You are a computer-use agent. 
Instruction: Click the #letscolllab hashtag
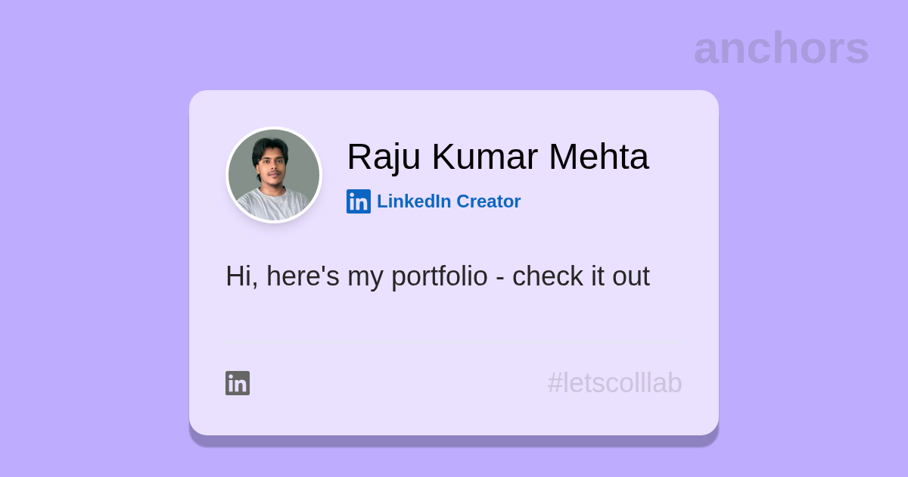coord(614,383)
